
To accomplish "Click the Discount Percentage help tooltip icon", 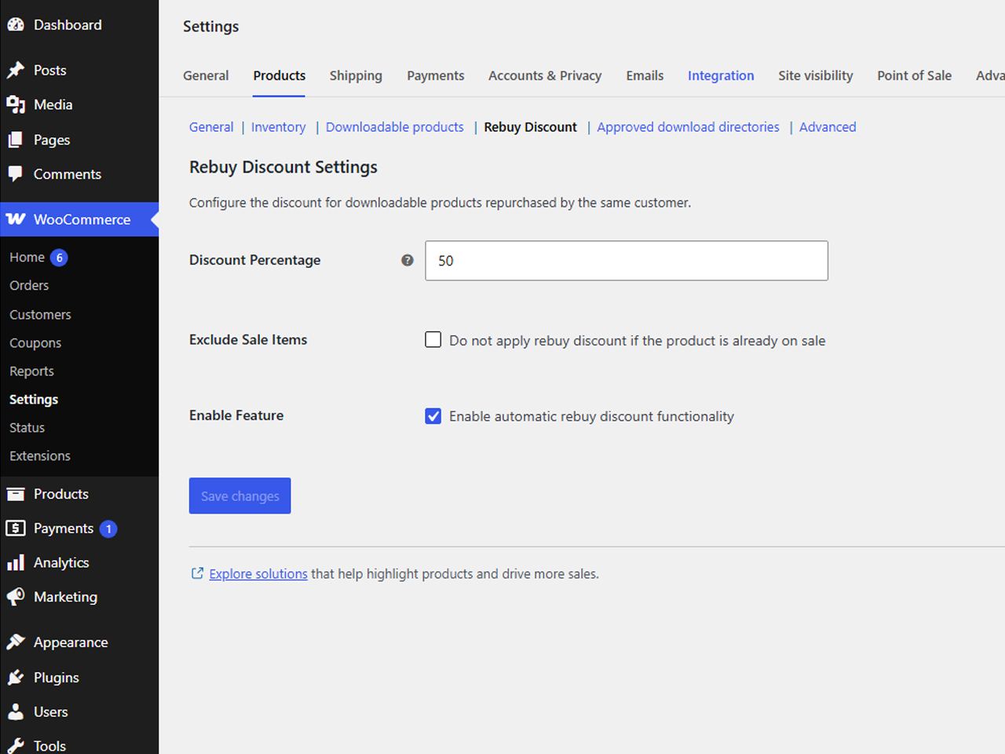I will (407, 260).
